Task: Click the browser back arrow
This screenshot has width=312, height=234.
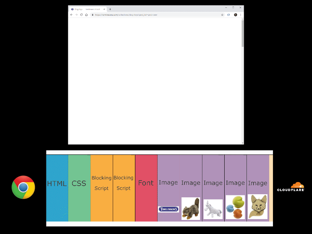Action: click(71, 15)
